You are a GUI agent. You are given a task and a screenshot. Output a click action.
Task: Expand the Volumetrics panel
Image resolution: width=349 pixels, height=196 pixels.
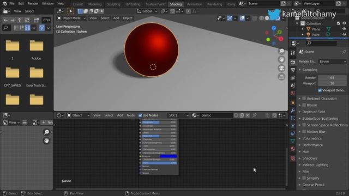point(300,138)
